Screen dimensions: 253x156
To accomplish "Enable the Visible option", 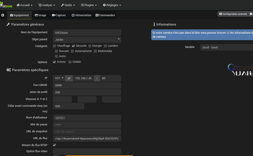I will pos(70,62).
